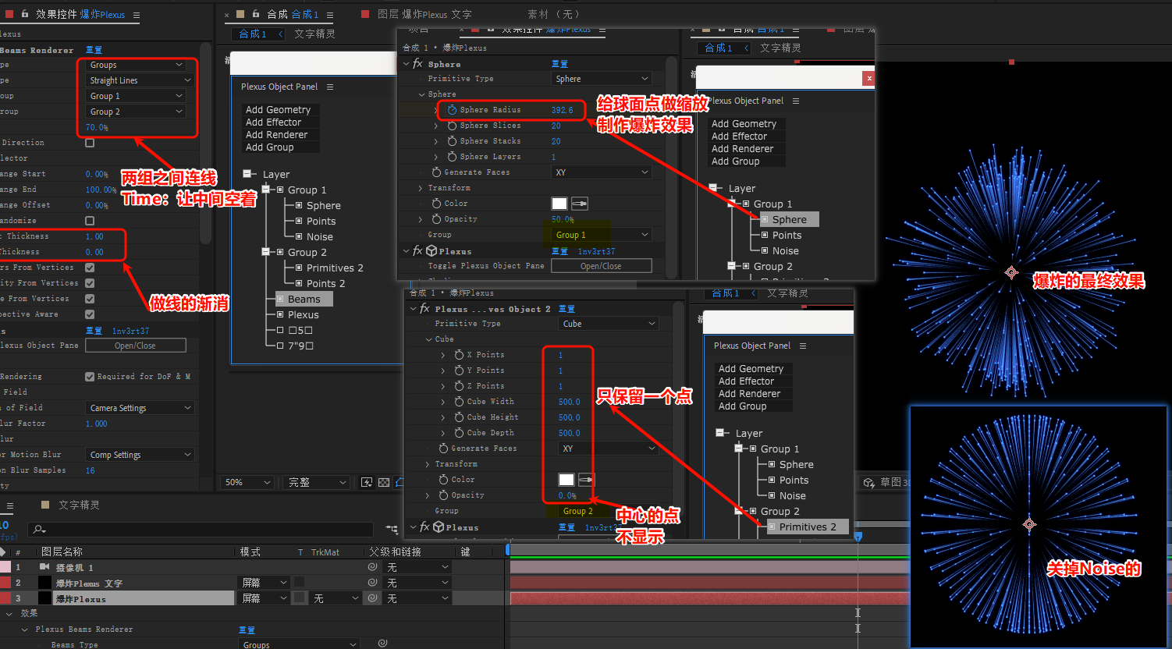
Task: Collapse 效果 group in timeline
Action: pyautogui.click(x=9, y=614)
